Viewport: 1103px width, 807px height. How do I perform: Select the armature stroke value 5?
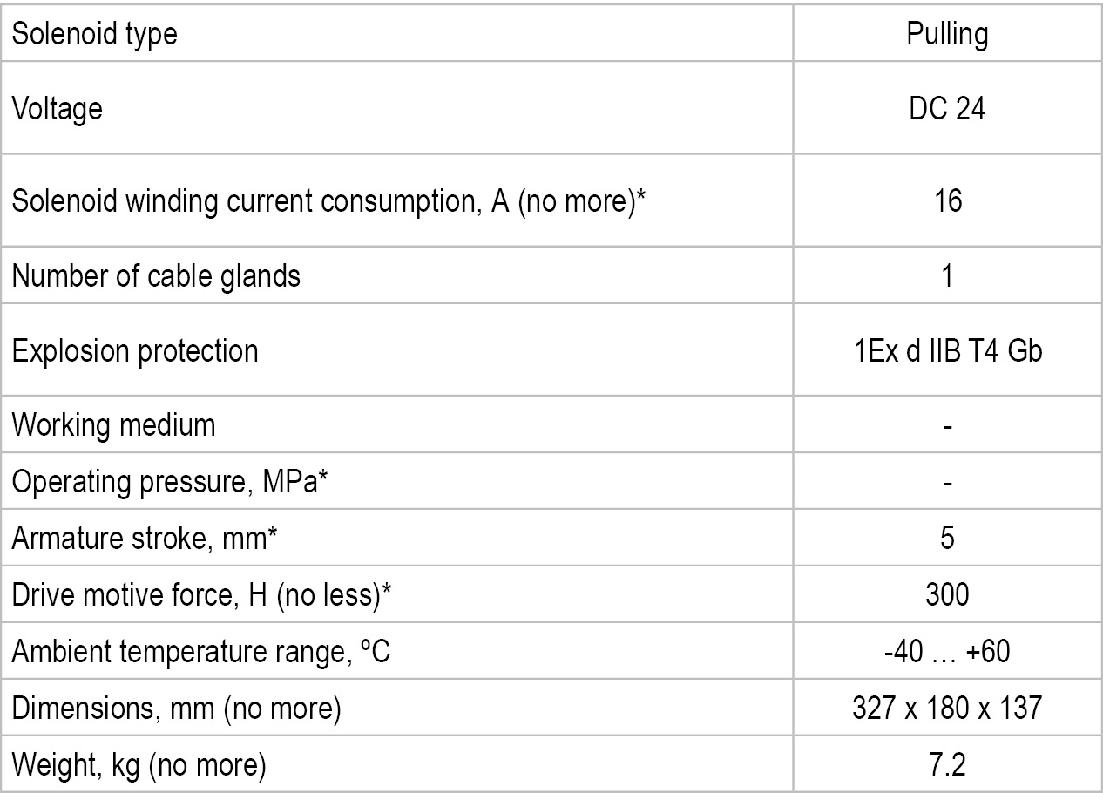pyautogui.click(x=947, y=538)
